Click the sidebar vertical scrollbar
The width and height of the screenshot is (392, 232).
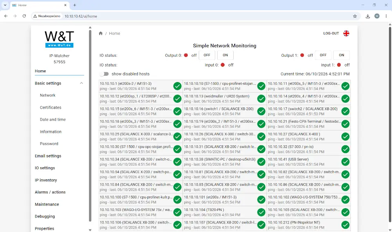click(90, 126)
